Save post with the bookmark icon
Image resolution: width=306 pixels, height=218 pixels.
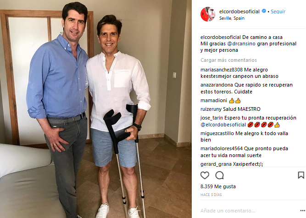[301, 175]
